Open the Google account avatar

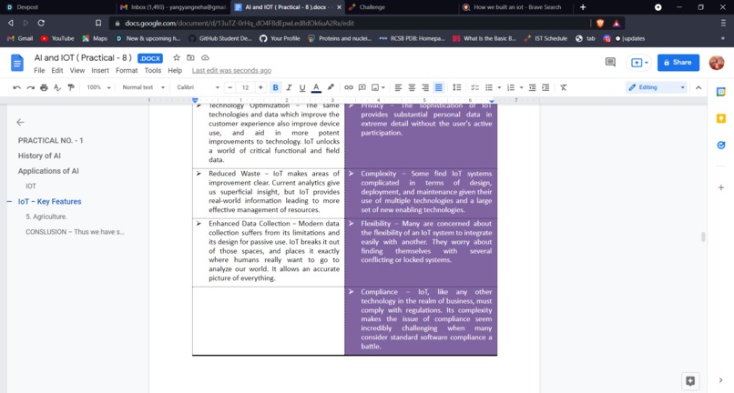(717, 63)
